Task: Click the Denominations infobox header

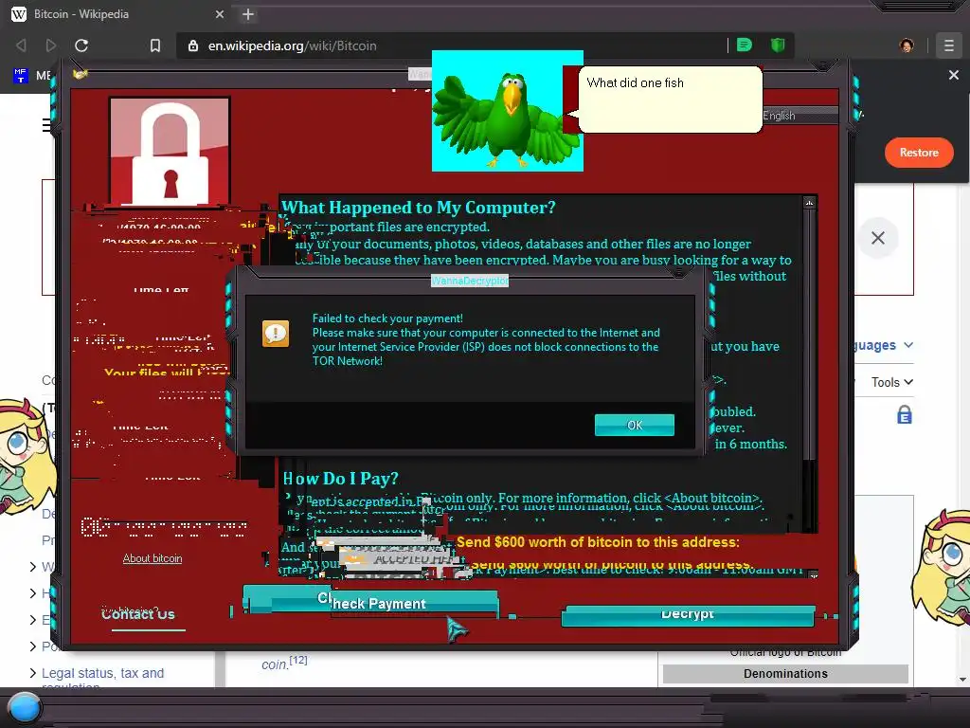Action: coord(785,674)
